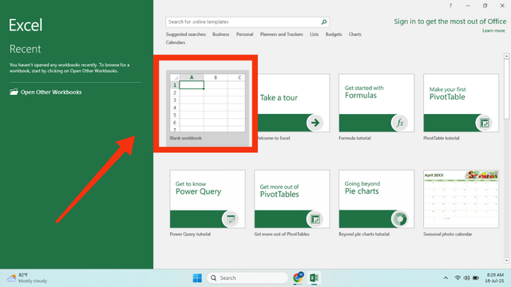Click the Formula tutorial caption

[355, 138]
